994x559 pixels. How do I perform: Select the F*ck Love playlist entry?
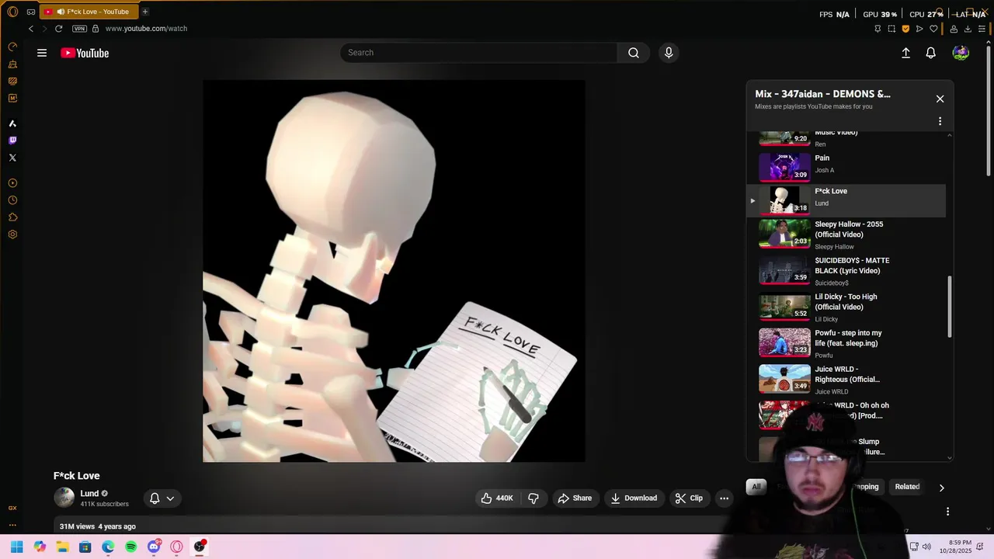tap(846, 200)
